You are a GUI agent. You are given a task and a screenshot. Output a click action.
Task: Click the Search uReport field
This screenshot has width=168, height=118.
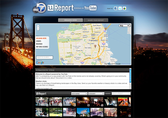coord(121,93)
